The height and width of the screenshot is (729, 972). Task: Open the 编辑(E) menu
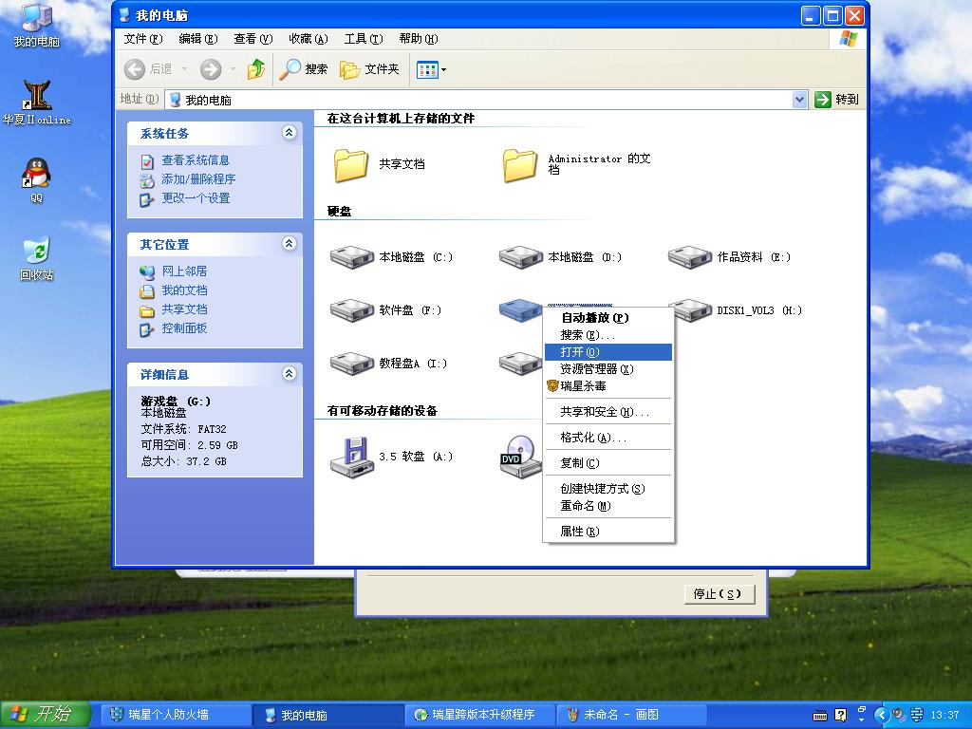tap(198, 39)
